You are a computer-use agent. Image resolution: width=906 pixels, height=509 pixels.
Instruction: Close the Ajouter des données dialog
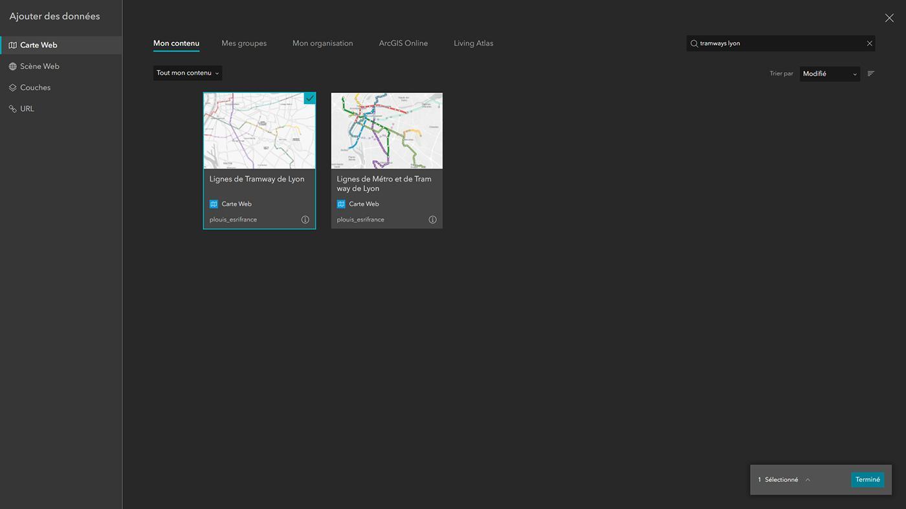[889, 18]
